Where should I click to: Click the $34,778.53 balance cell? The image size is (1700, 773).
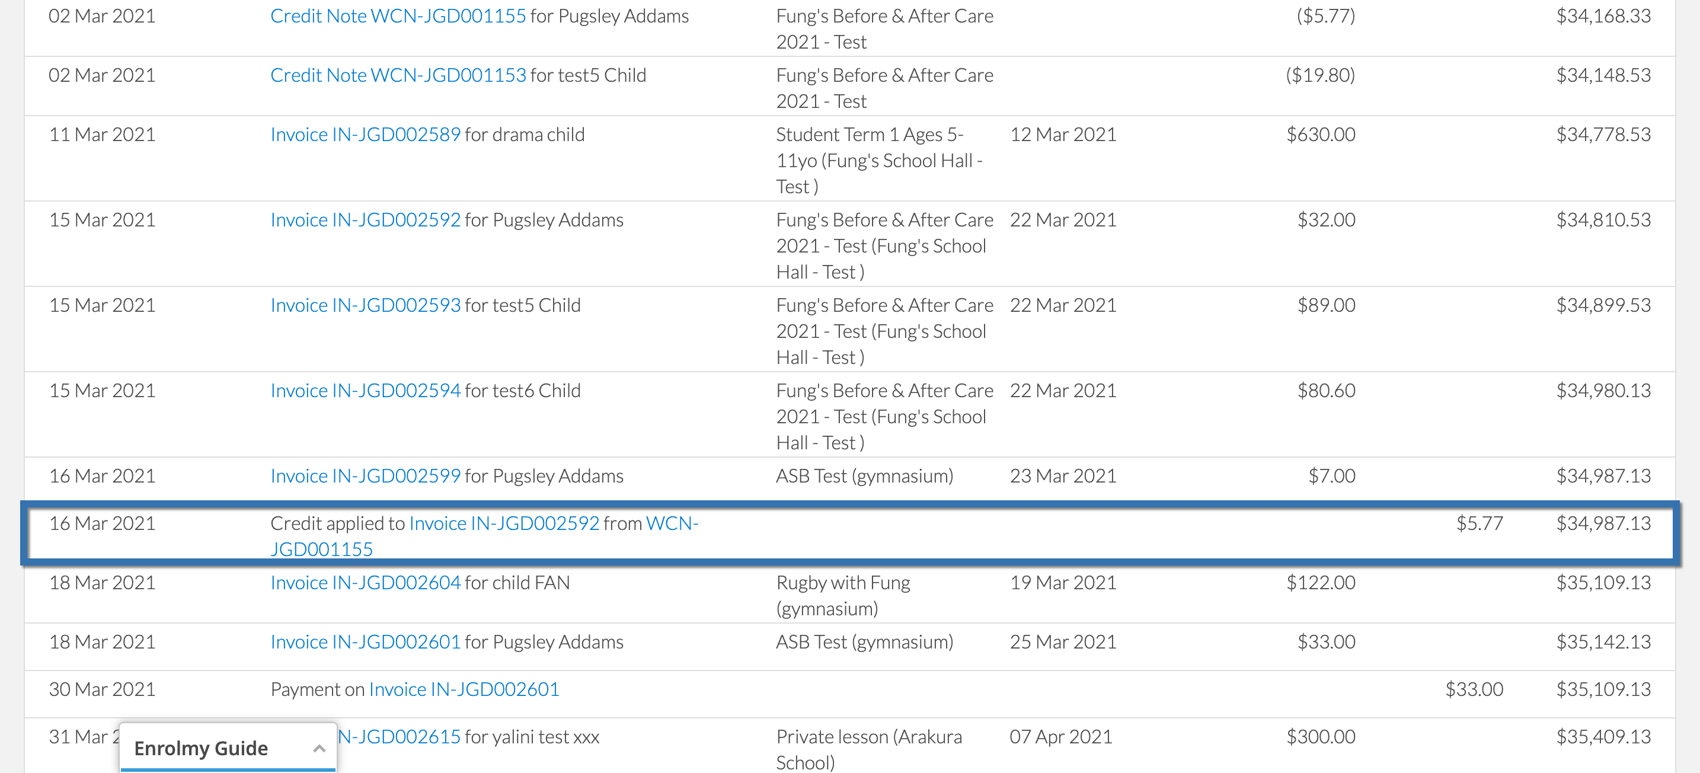click(1603, 135)
